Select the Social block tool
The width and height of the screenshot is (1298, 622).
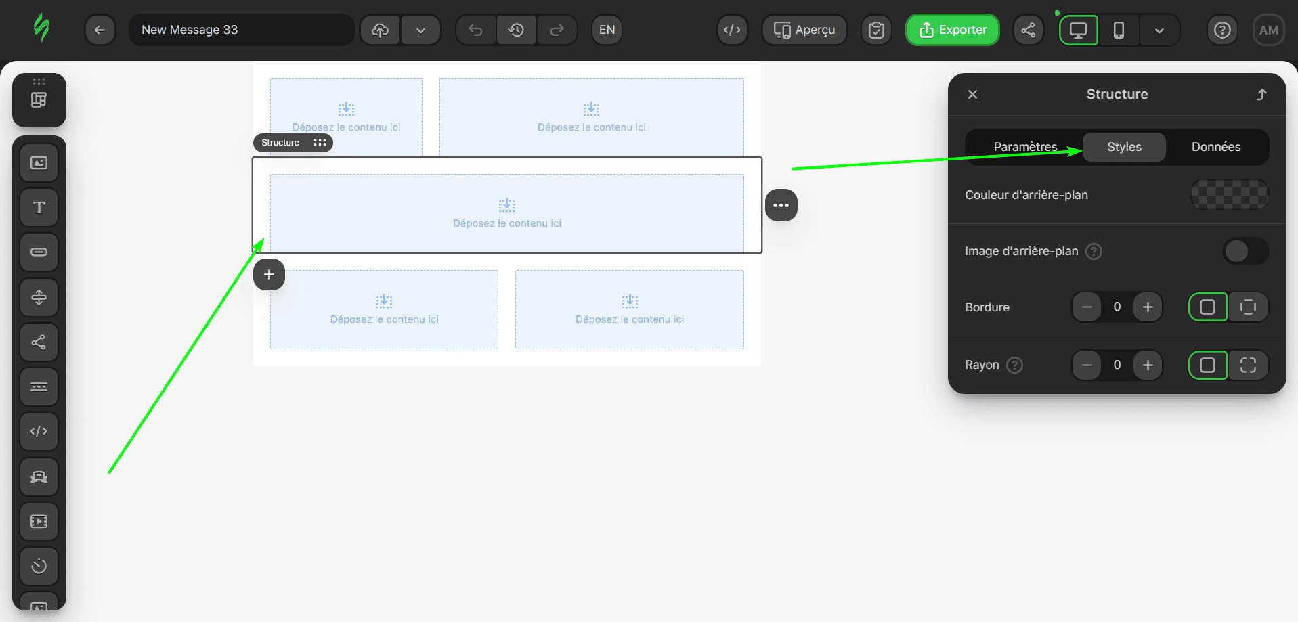coord(39,342)
